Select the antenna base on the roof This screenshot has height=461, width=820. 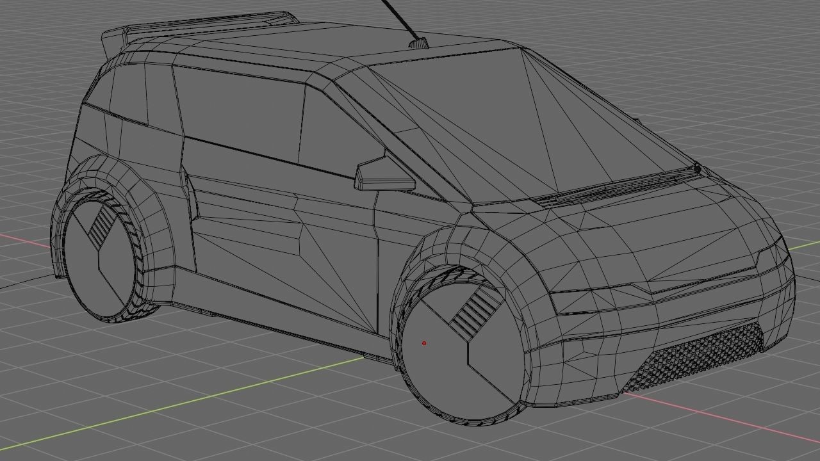pyautogui.click(x=418, y=44)
